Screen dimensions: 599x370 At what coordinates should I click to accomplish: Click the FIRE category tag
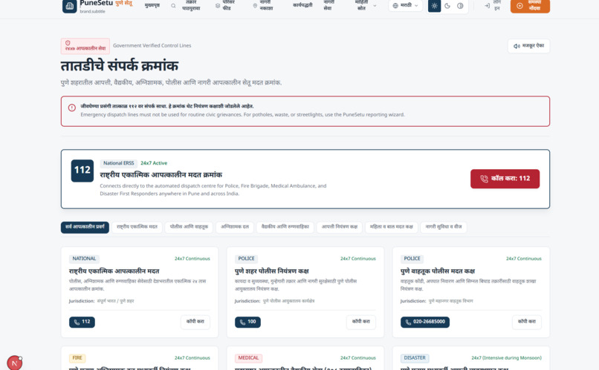click(x=77, y=358)
